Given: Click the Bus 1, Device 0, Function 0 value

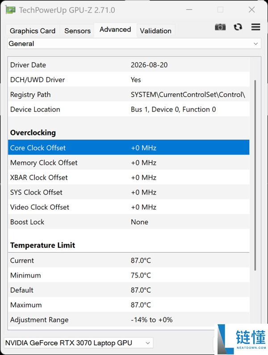Looking at the screenshot, I should tap(173, 110).
